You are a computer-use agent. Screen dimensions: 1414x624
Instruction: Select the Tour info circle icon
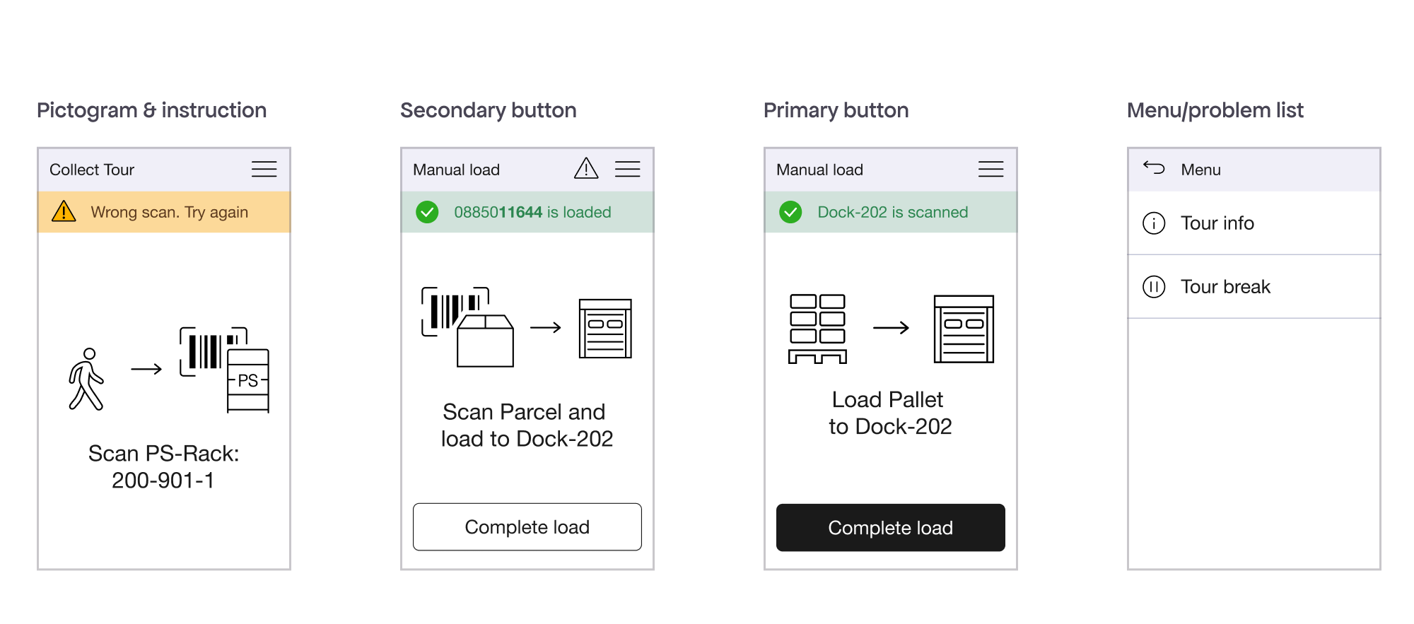1153,223
